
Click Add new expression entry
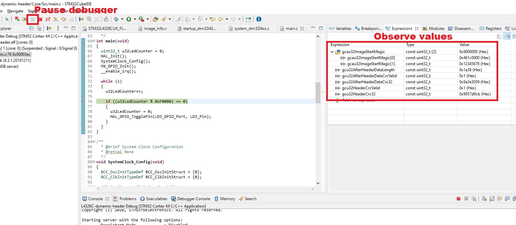[355, 99]
